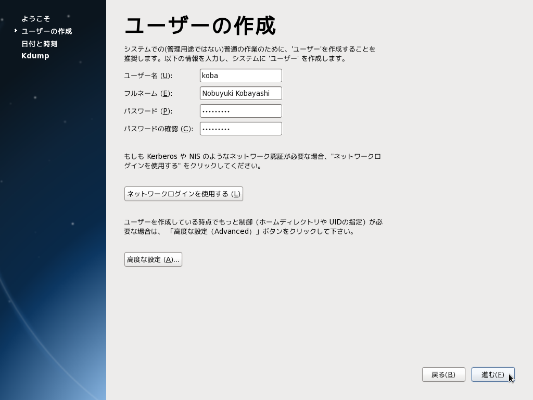Click the ユーザー名 (U) label
The image size is (533, 400).
tap(148, 76)
